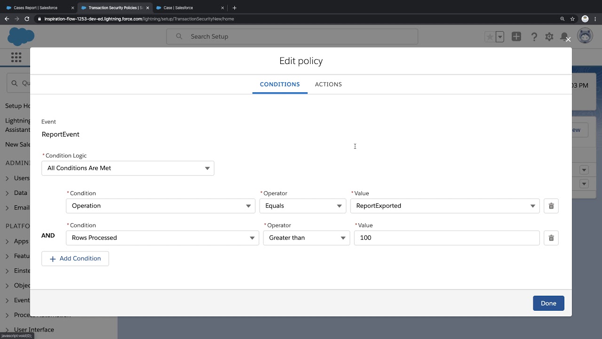Open the Condition Logic dropdown
Screen dimensions: 602x339
click(x=128, y=168)
